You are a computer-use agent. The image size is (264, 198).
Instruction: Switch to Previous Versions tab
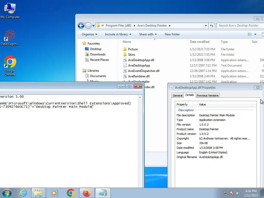point(208,95)
